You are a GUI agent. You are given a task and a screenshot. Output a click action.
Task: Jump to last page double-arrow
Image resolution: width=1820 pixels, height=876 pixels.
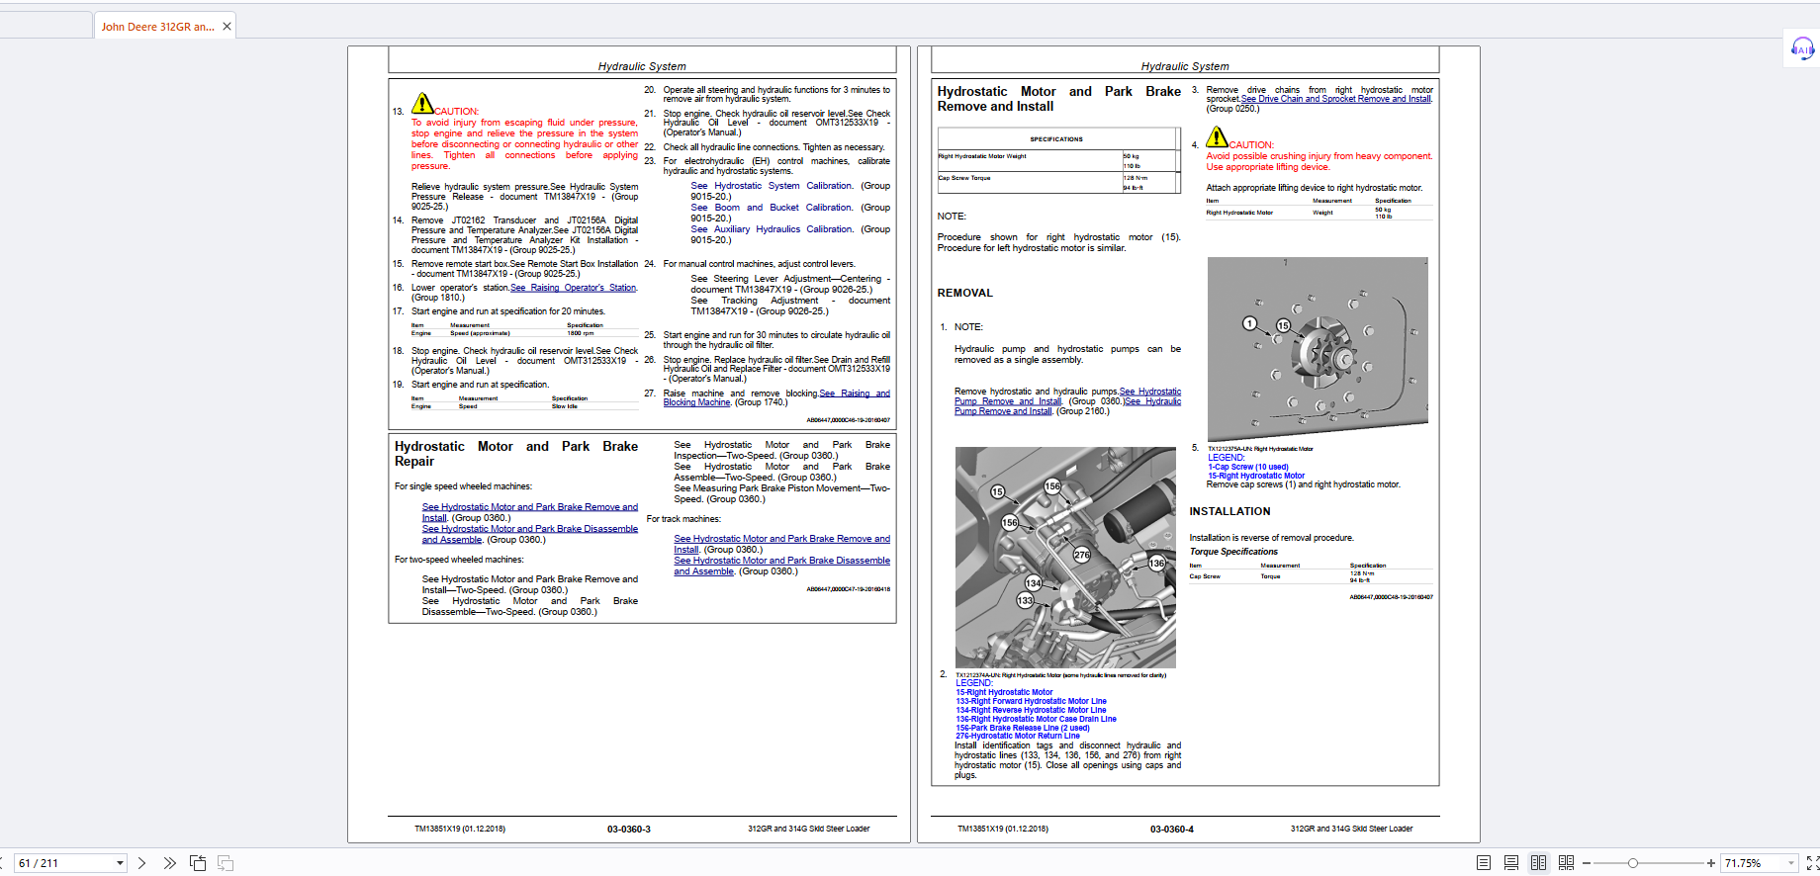[169, 863]
